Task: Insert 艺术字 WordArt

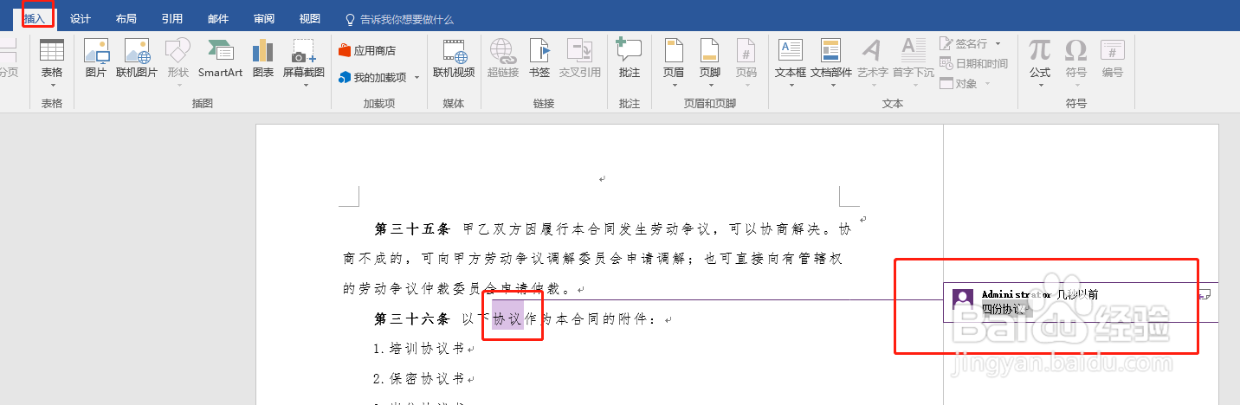Action: pos(872,60)
